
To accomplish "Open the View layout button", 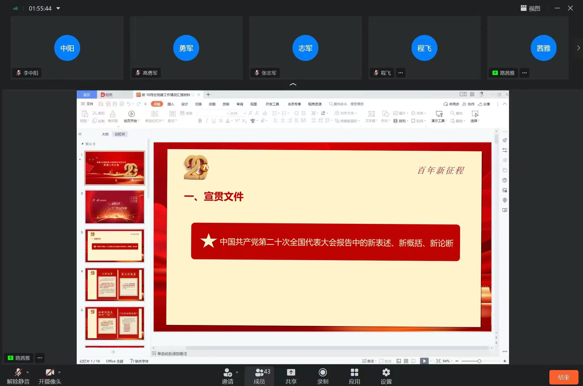I will [530, 8].
